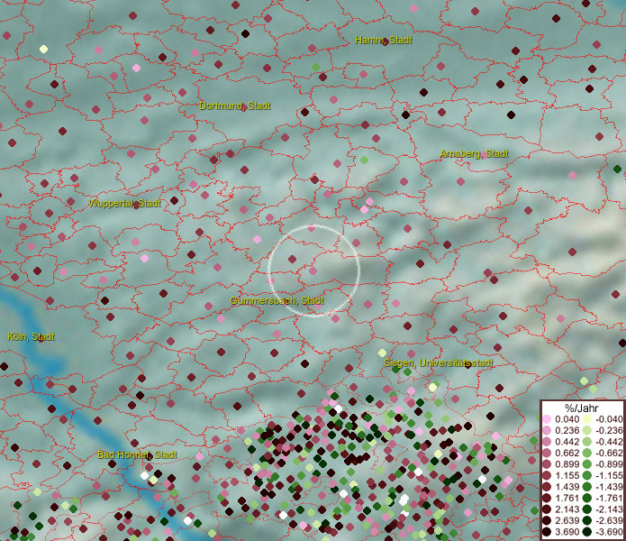The height and width of the screenshot is (541, 626).
Task: Click the Arnsberg, Stadt map label
Action: click(x=474, y=154)
